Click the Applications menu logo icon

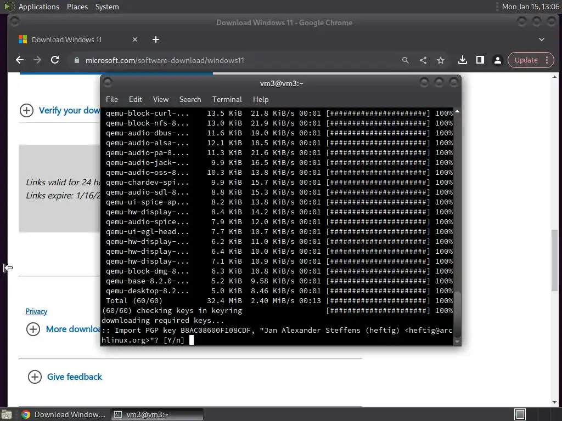coord(9,7)
